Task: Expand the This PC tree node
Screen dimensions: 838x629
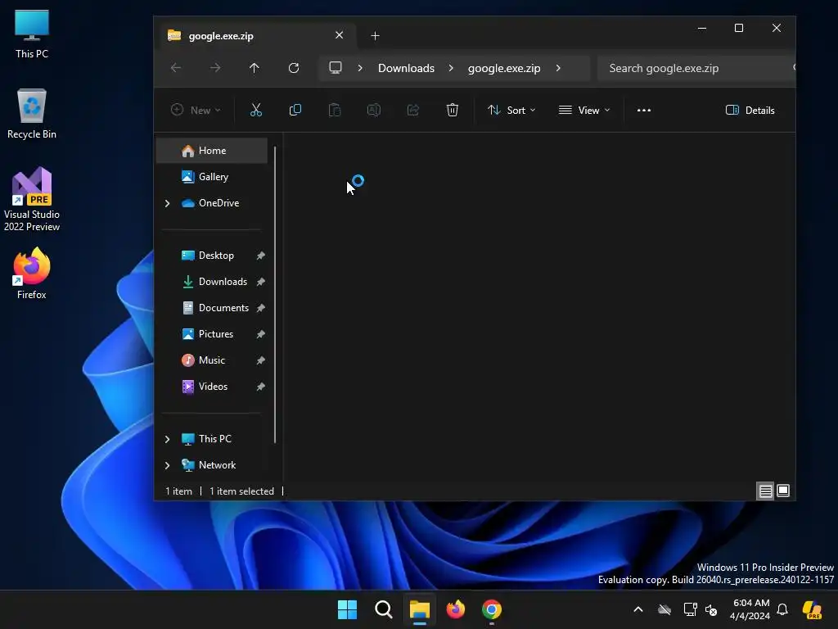Action: (x=167, y=439)
